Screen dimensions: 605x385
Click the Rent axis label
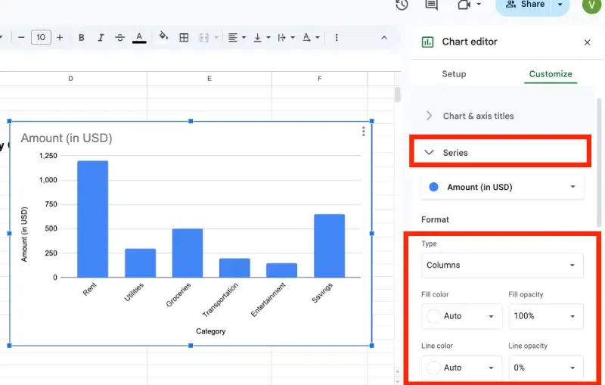tap(89, 289)
